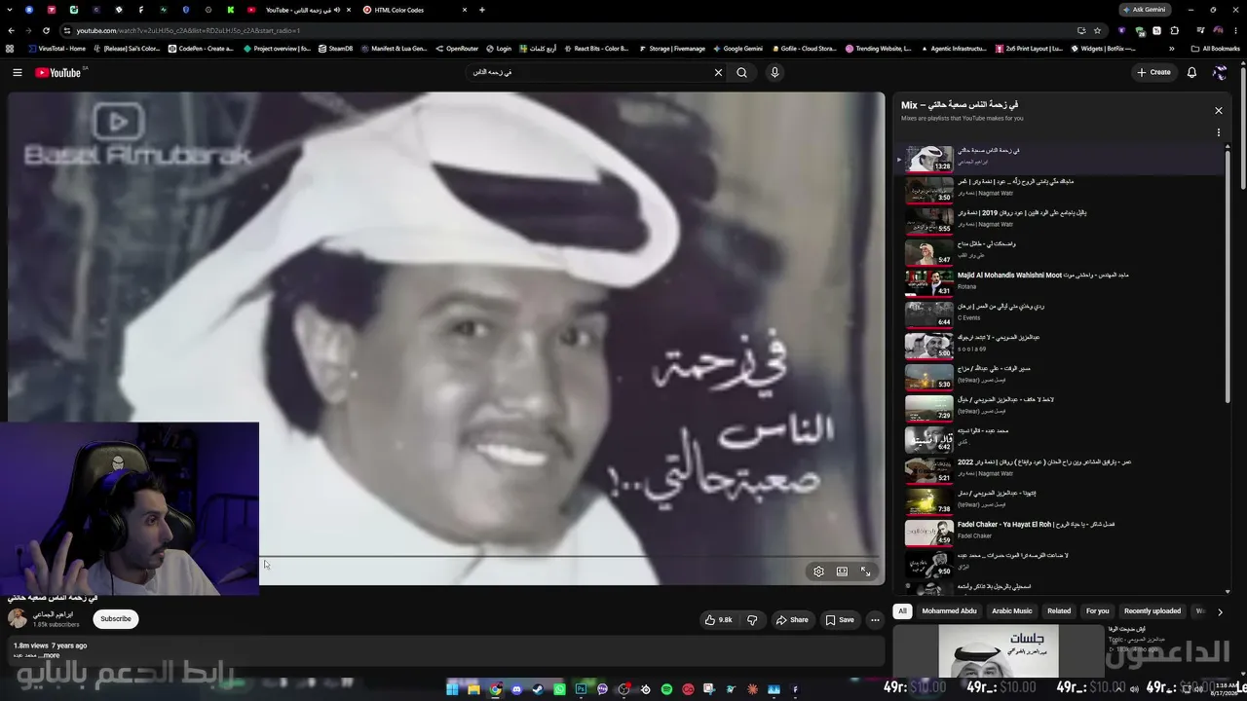Open the OpenRouter bookmark
This screenshot has width=1247, height=701.
[458, 49]
